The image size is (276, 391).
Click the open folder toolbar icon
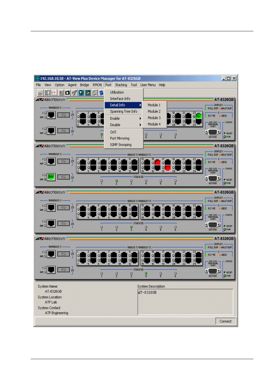pyautogui.click(x=41, y=93)
